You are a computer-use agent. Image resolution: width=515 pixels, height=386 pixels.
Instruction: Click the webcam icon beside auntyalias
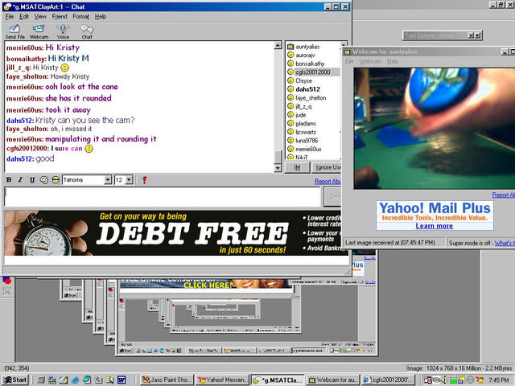coord(290,47)
